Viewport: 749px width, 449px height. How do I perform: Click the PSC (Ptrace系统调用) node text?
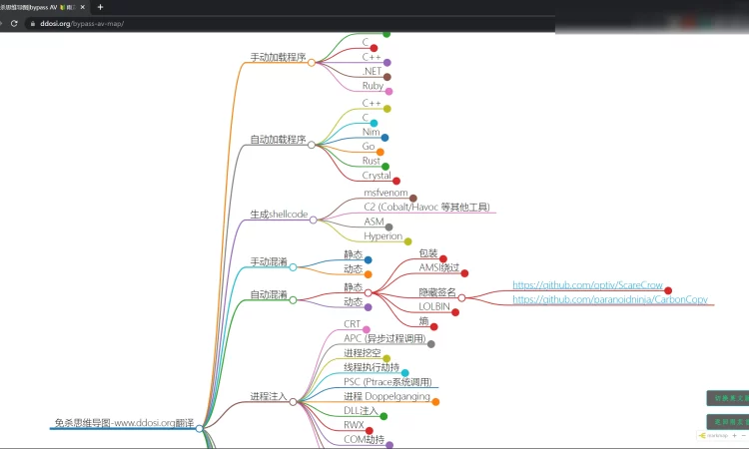click(x=387, y=382)
